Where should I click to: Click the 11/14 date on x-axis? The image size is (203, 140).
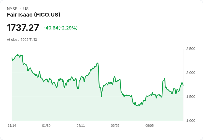12,126
